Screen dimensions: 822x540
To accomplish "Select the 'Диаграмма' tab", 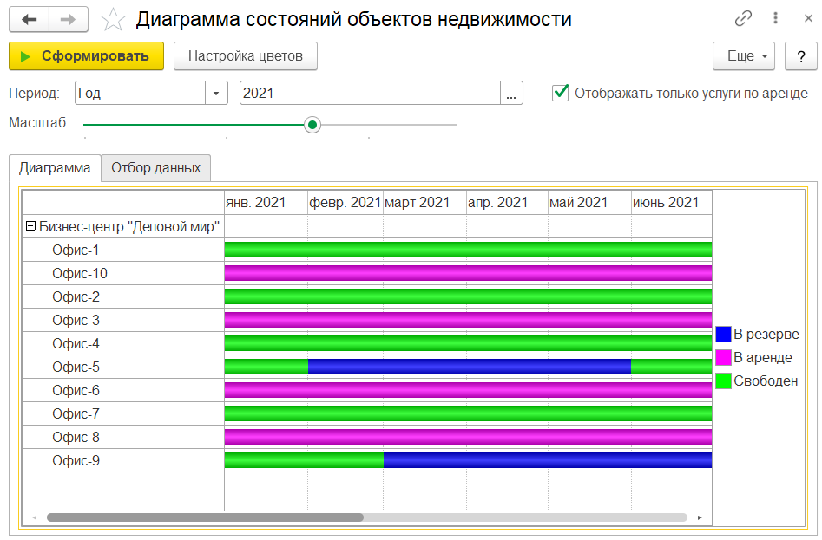I will (55, 168).
